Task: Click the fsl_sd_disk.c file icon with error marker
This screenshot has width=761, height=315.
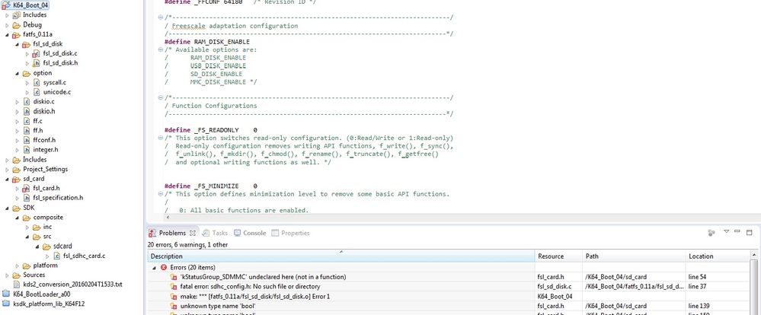Action: click(37, 53)
